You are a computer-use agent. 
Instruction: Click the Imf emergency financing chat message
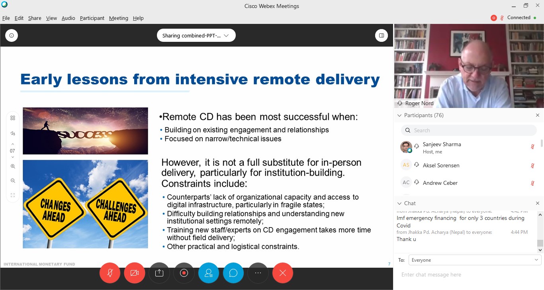[460, 222]
